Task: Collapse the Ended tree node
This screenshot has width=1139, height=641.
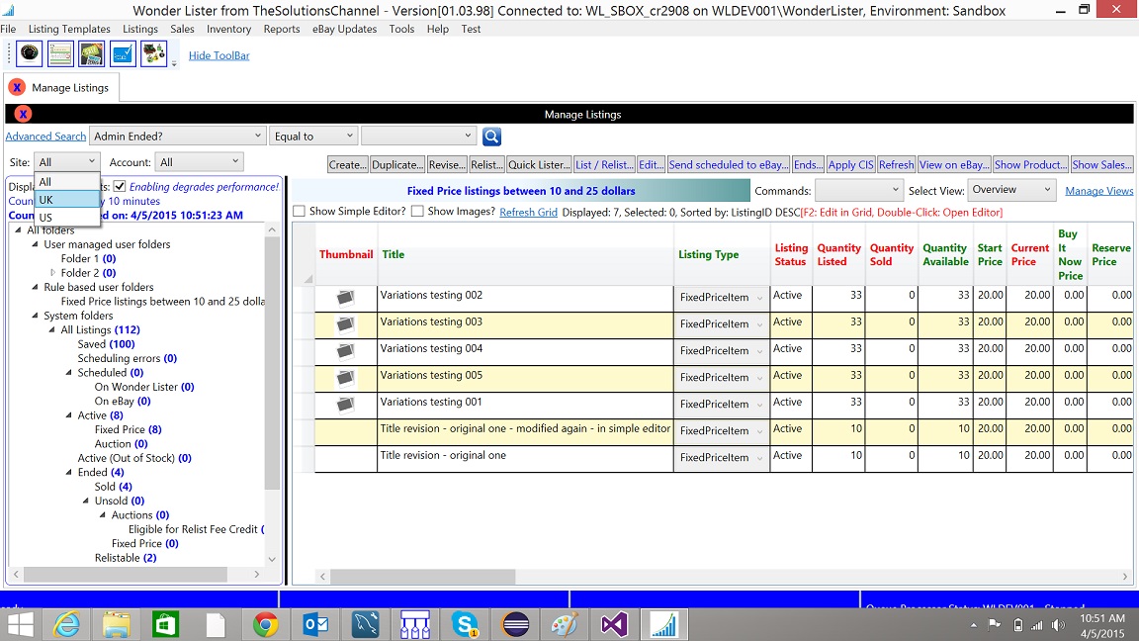Action: pos(69,473)
